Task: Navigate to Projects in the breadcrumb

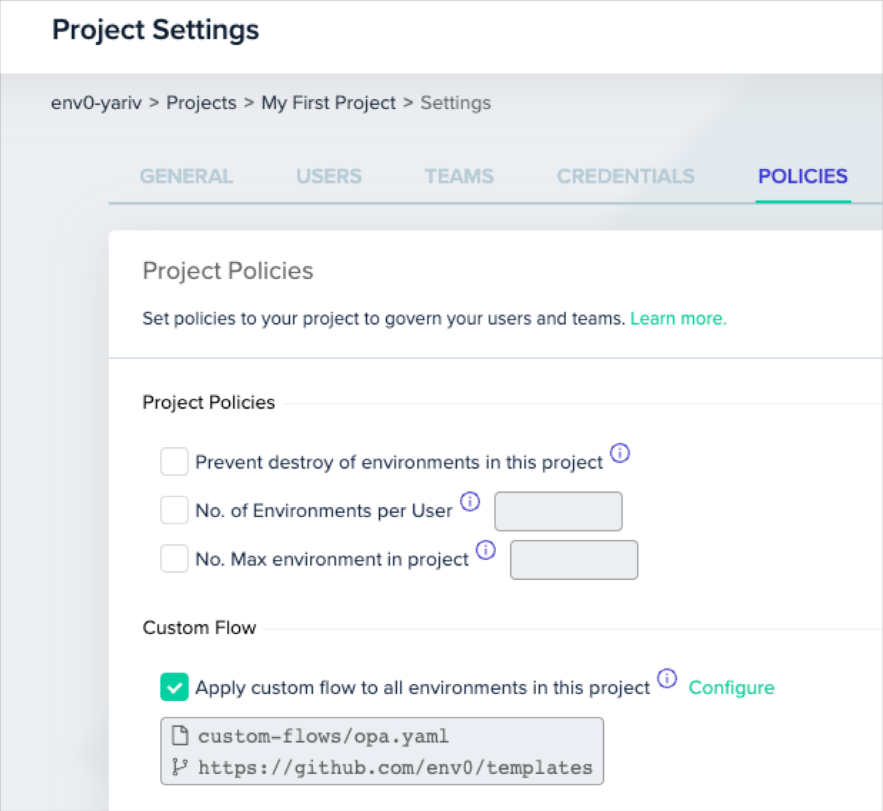Action: pos(201,103)
